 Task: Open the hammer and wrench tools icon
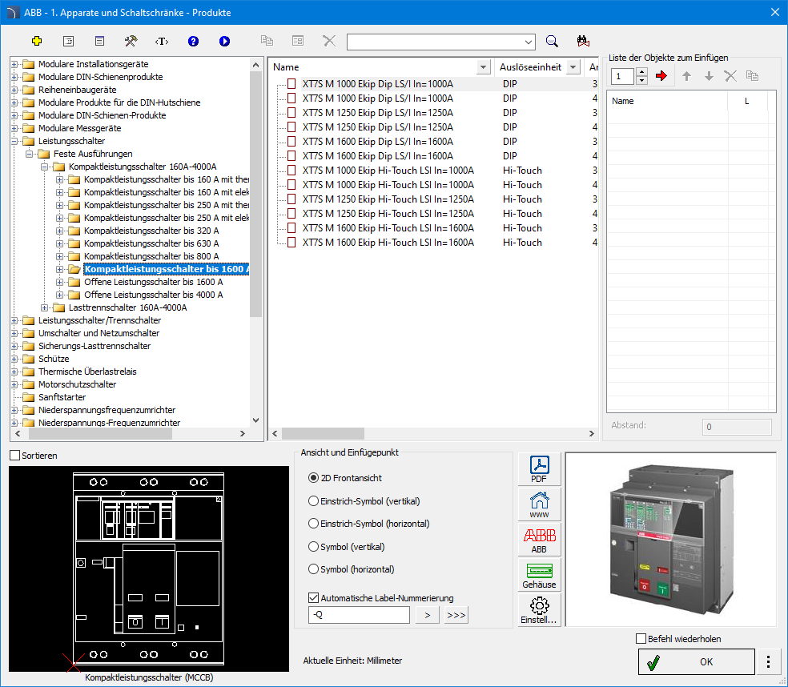coord(131,41)
